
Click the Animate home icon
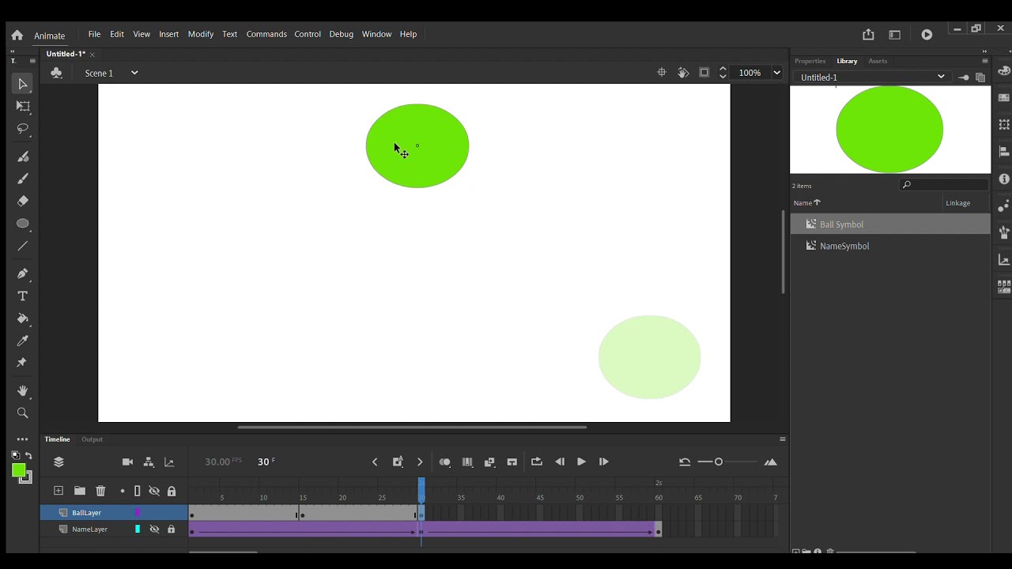[x=17, y=35]
